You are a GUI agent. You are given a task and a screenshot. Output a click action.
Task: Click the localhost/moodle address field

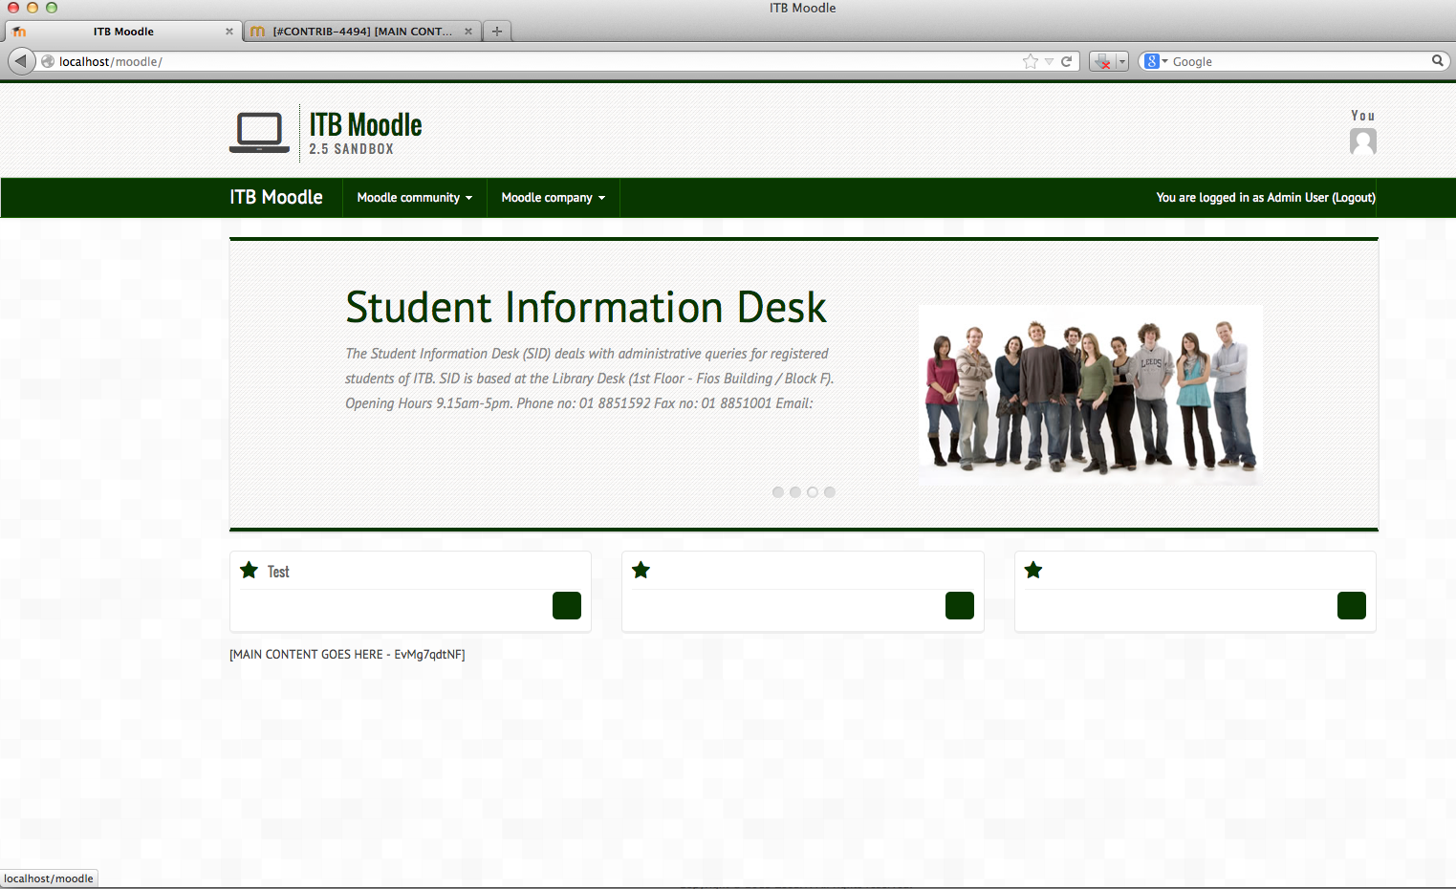tap(535, 61)
